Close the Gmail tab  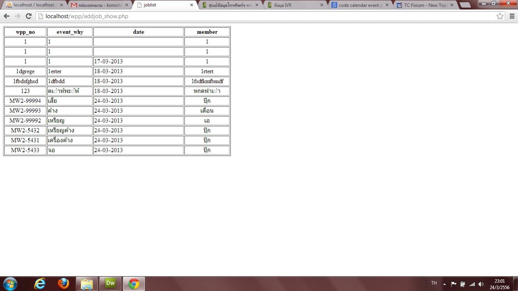(x=127, y=5)
